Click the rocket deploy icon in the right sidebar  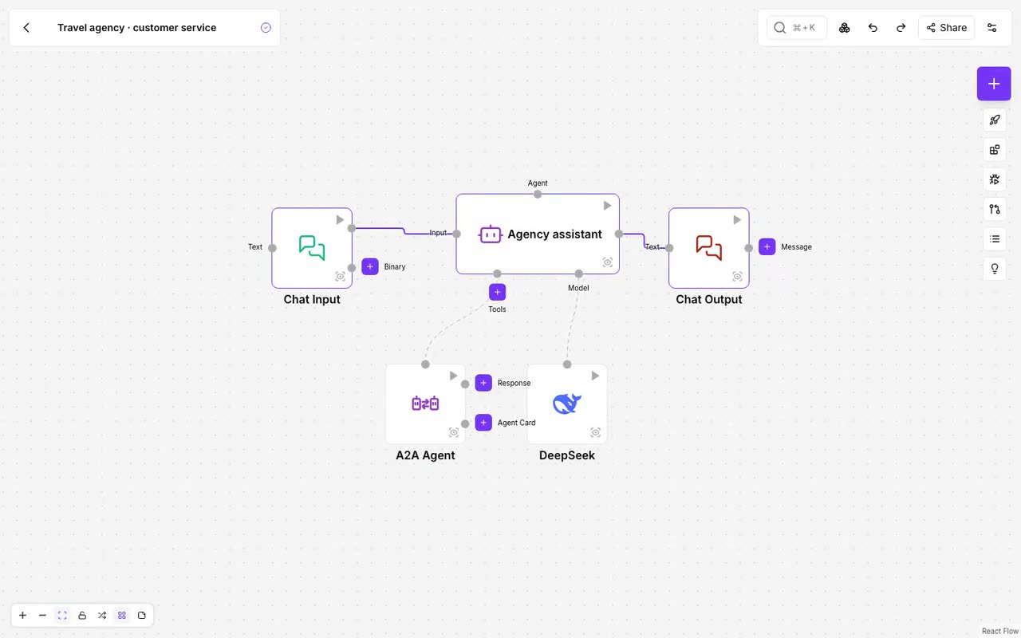coord(994,120)
